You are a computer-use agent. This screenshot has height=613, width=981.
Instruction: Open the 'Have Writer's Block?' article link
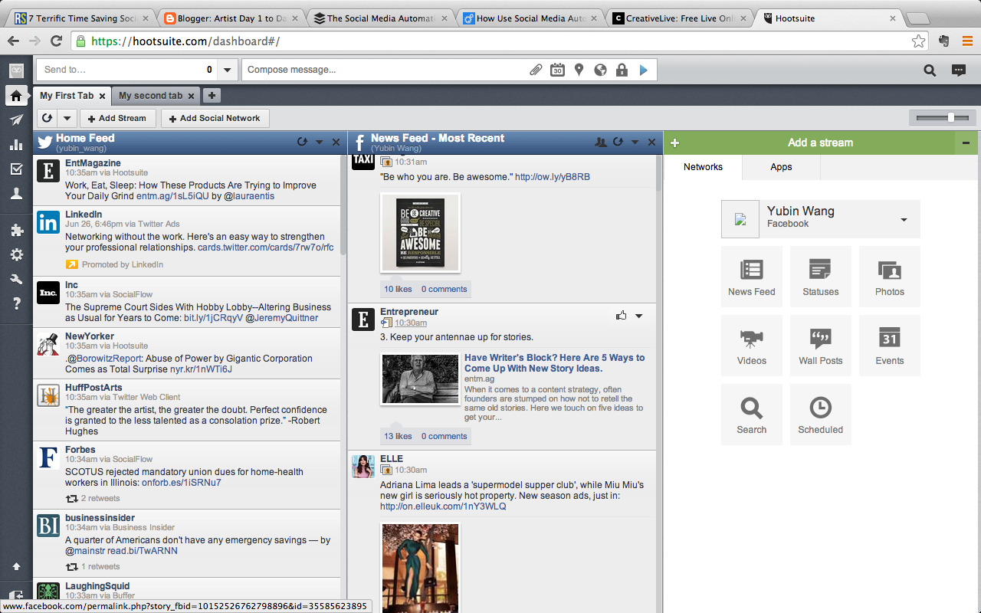tap(554, 363)
